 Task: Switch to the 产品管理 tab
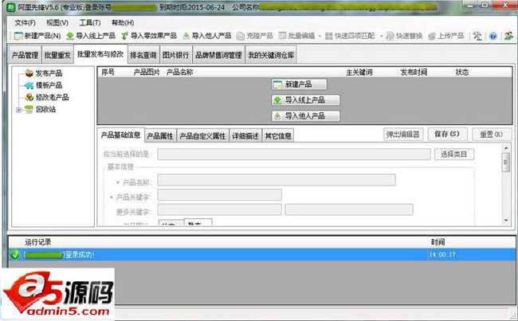(x=26, y=55)
